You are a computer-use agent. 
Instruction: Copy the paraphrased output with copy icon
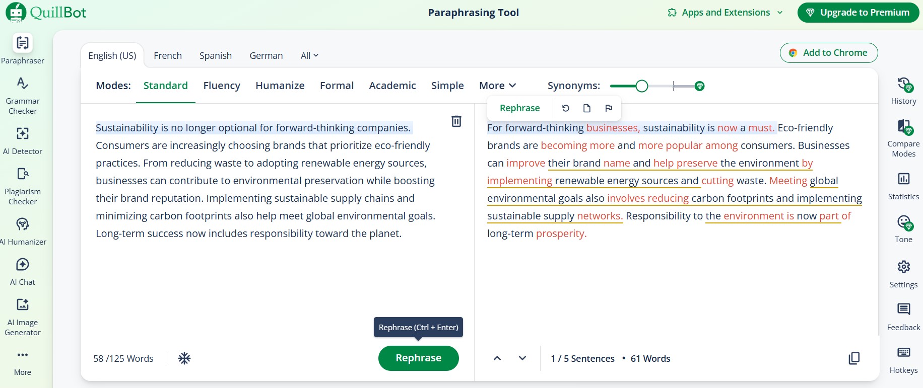(x=854, y=358)
